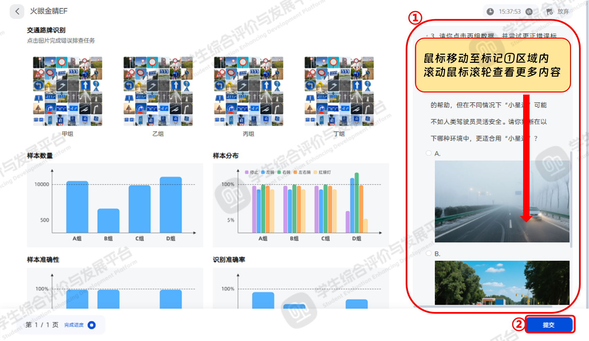Toggle the purple 停止 legend swatch
Image resolution: width=589 pixels, height=341 pixels.
tap(247, 172)
